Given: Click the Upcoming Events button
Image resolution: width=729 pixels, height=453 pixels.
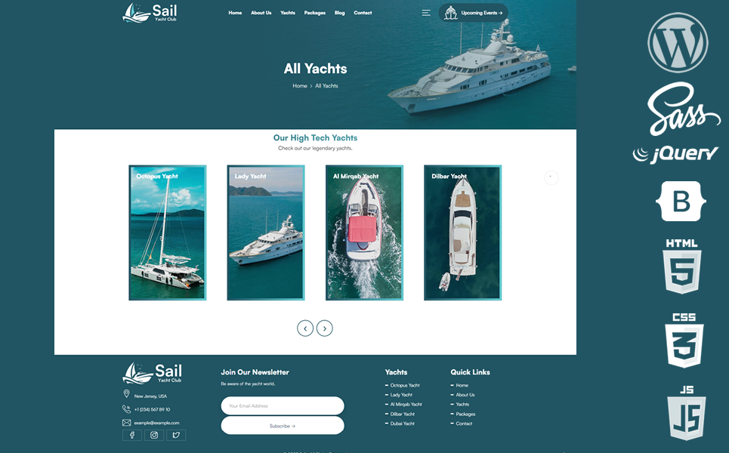Looking at the screenshot, I should pos(474,13).
